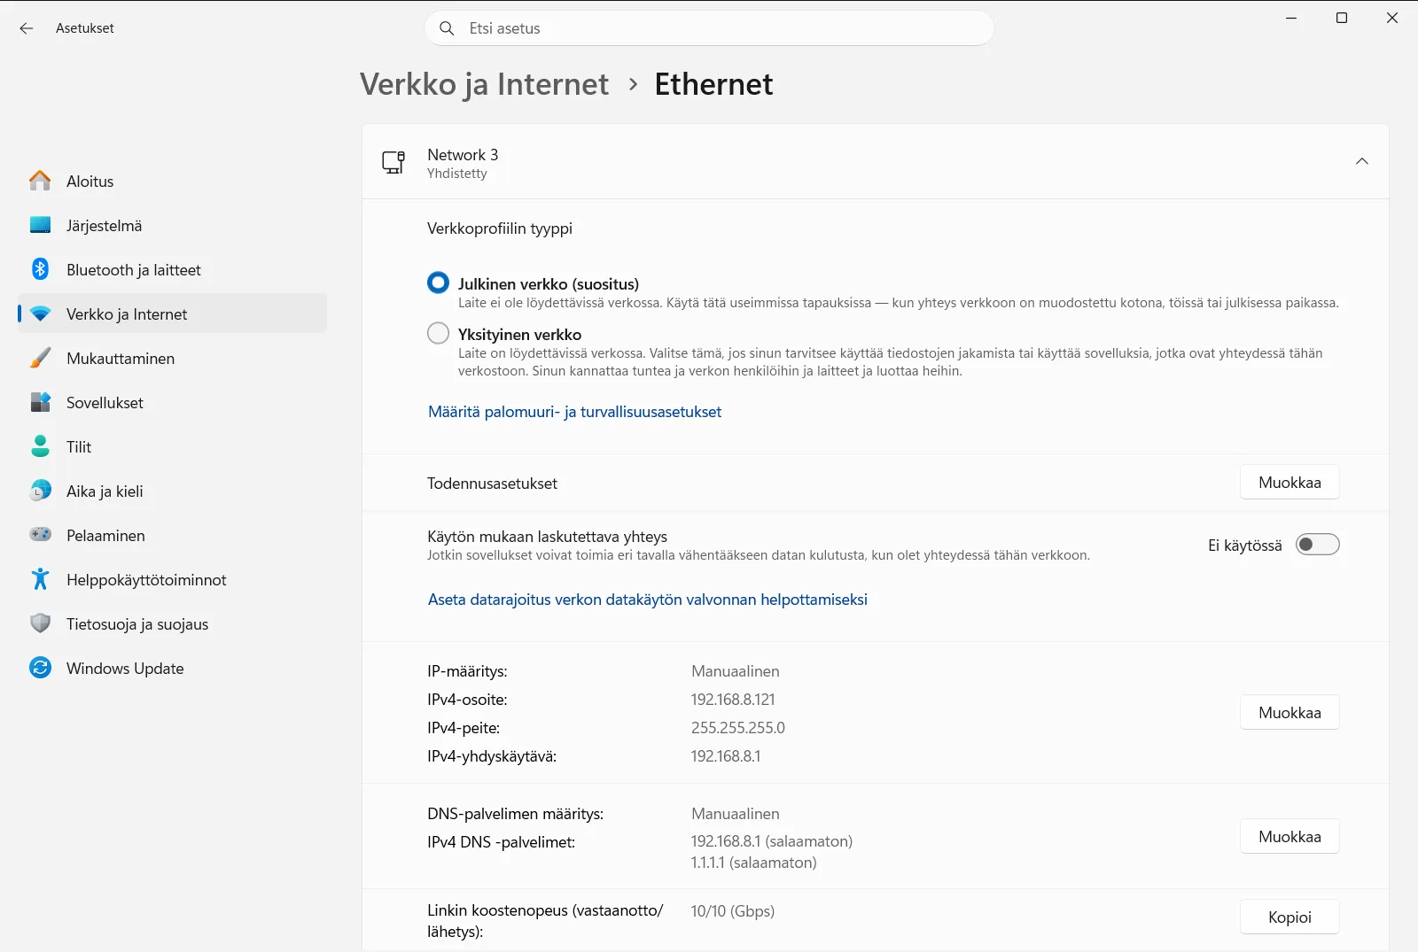
Task: Select Julkinen verkko (suositus) radio button
Action: [438, 283]
